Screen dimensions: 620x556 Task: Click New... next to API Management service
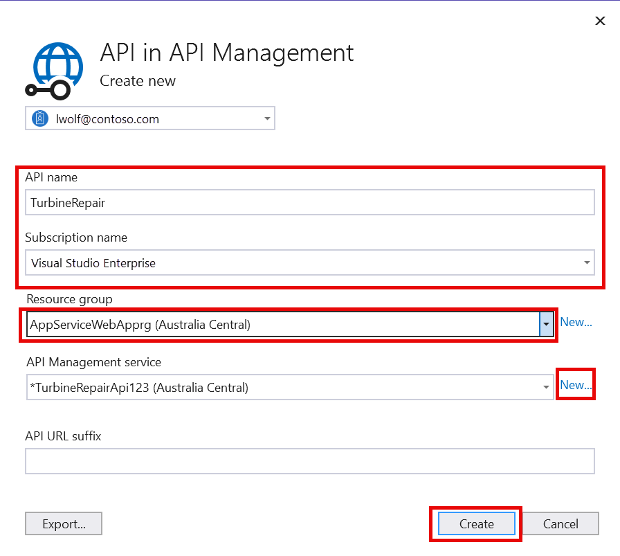coord(576,384)
